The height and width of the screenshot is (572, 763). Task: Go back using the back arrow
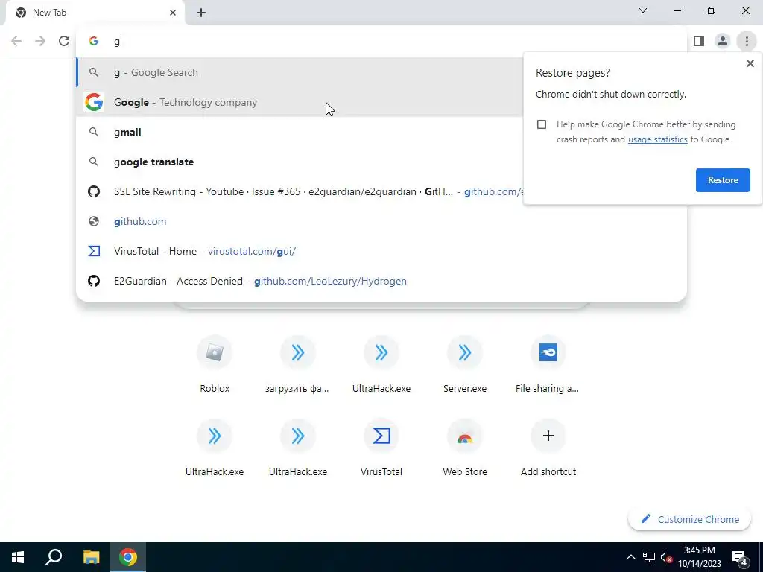[x=16, y=41]
